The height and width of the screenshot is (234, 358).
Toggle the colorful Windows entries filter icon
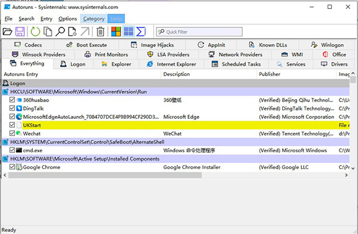point(116,32)
